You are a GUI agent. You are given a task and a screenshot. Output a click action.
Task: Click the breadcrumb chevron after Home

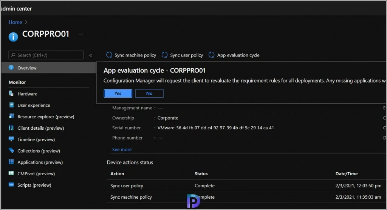[26, 22]
